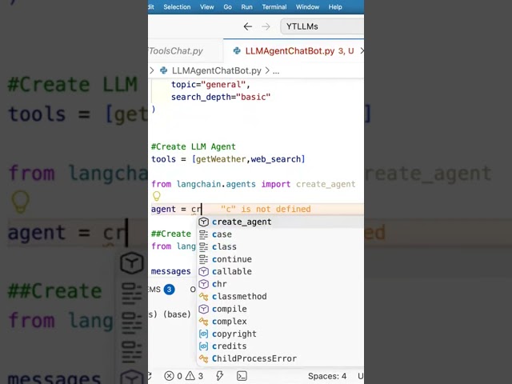This screenshot has width=512, height=384.
Task: Go forward with the right arrow
Action: pyautogui.click(x=266, y=26)
